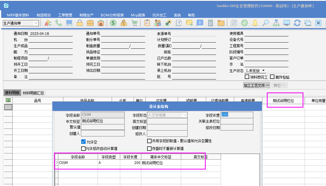Click the blue refresh arrows icon
This screenshot has height=186, width=326.
click(x=297, y=23)
